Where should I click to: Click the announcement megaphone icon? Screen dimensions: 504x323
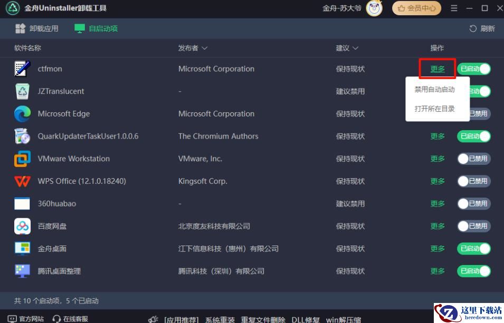(154, 319)
